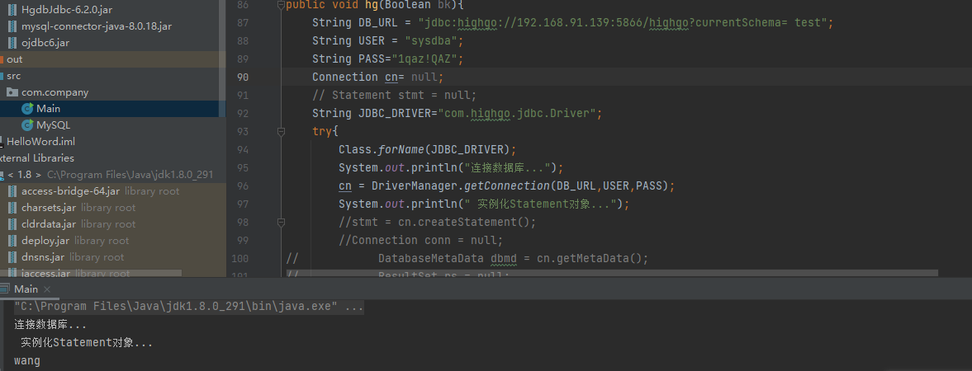Open HelloWord.iml file
This screenshot has width=972, height=371.
(41, 141)
